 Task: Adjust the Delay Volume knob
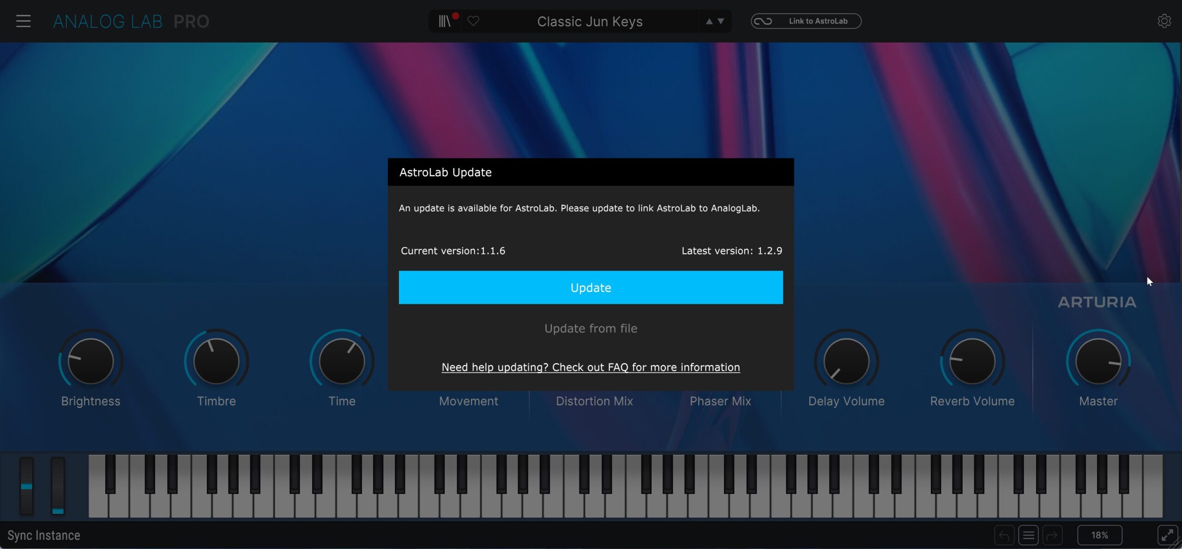(846, 361)
